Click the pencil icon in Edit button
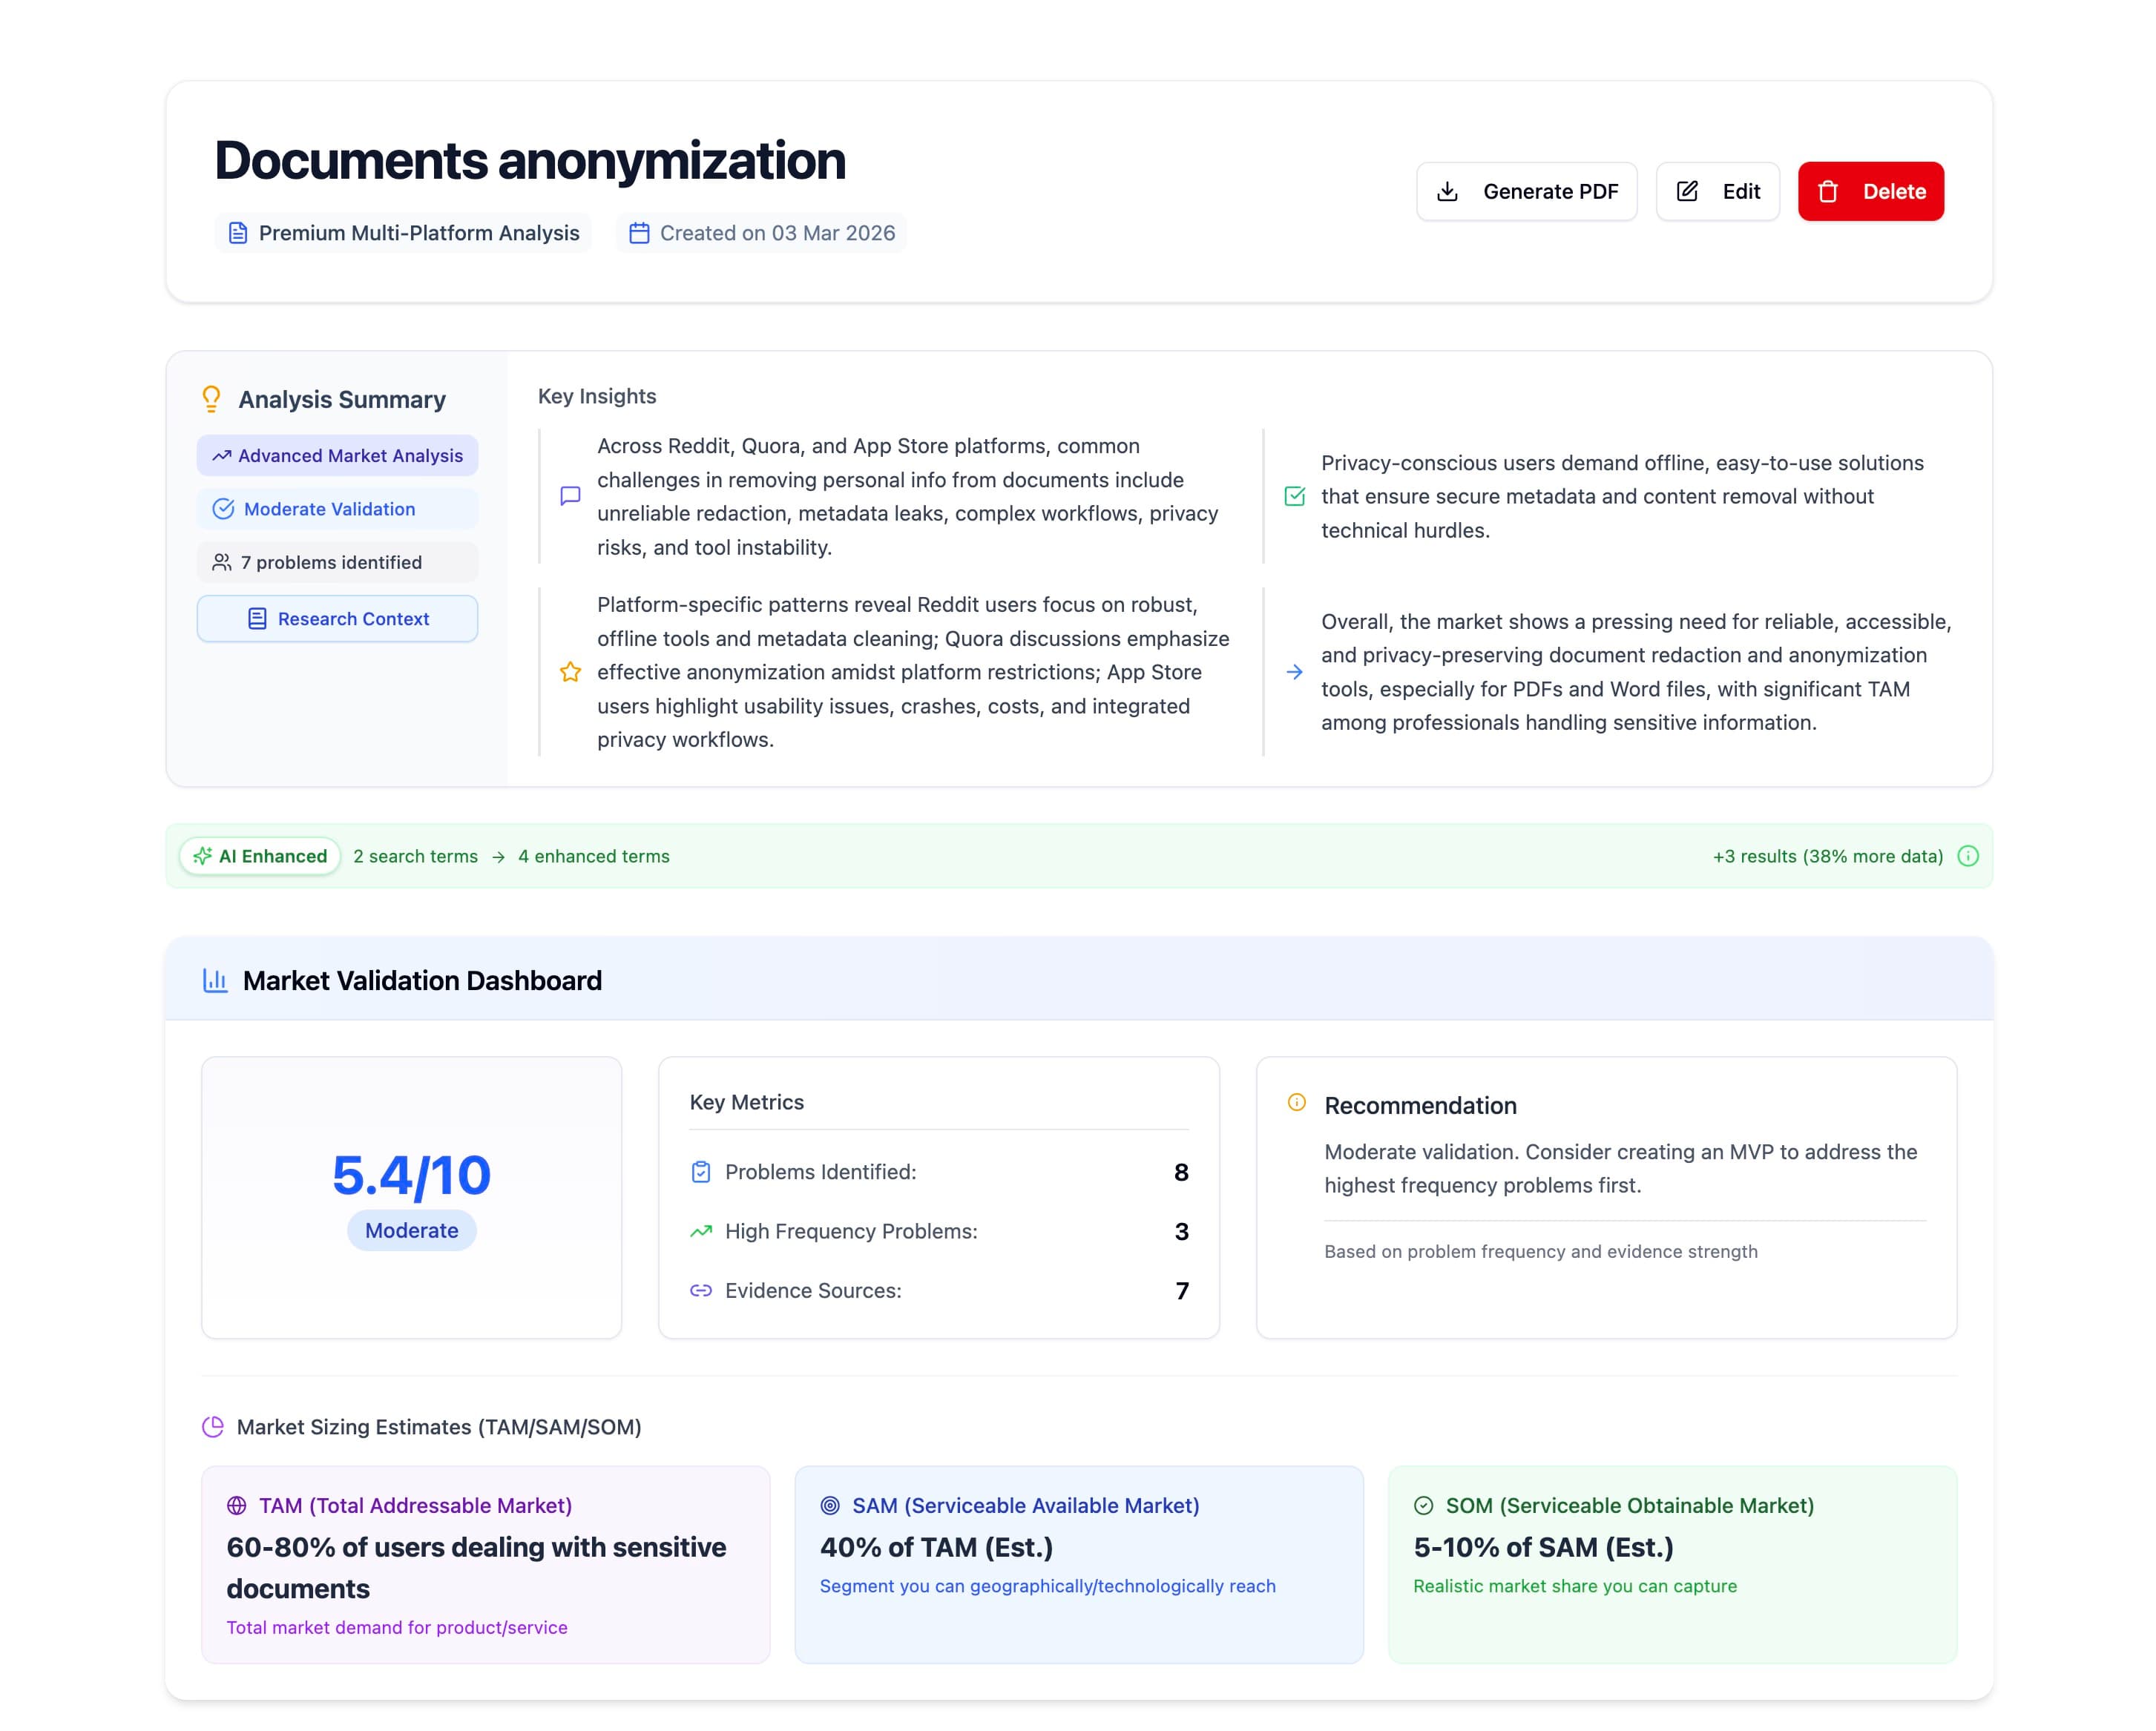This screenshot has width=2156, height=1731. pyautogui.click(x=1687, y=191)
